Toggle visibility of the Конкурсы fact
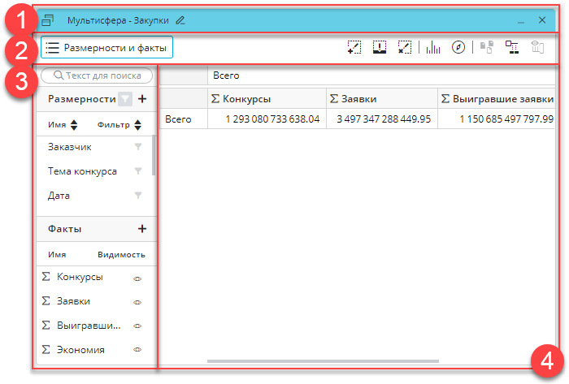 pyautogui.click(x=137, y=278)
